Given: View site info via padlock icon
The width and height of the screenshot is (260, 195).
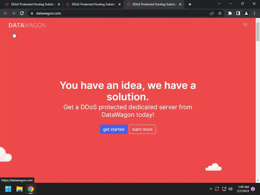Looking at the screenshot, I should click(x=32, y=13).
